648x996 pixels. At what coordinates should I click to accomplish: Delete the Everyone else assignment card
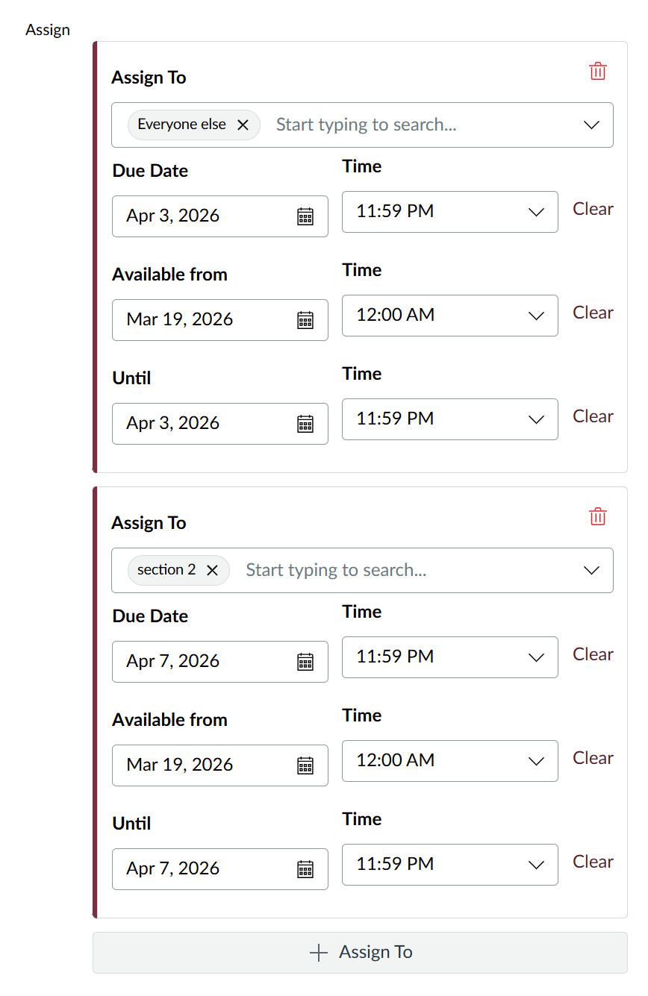click(x=597, y=71)
